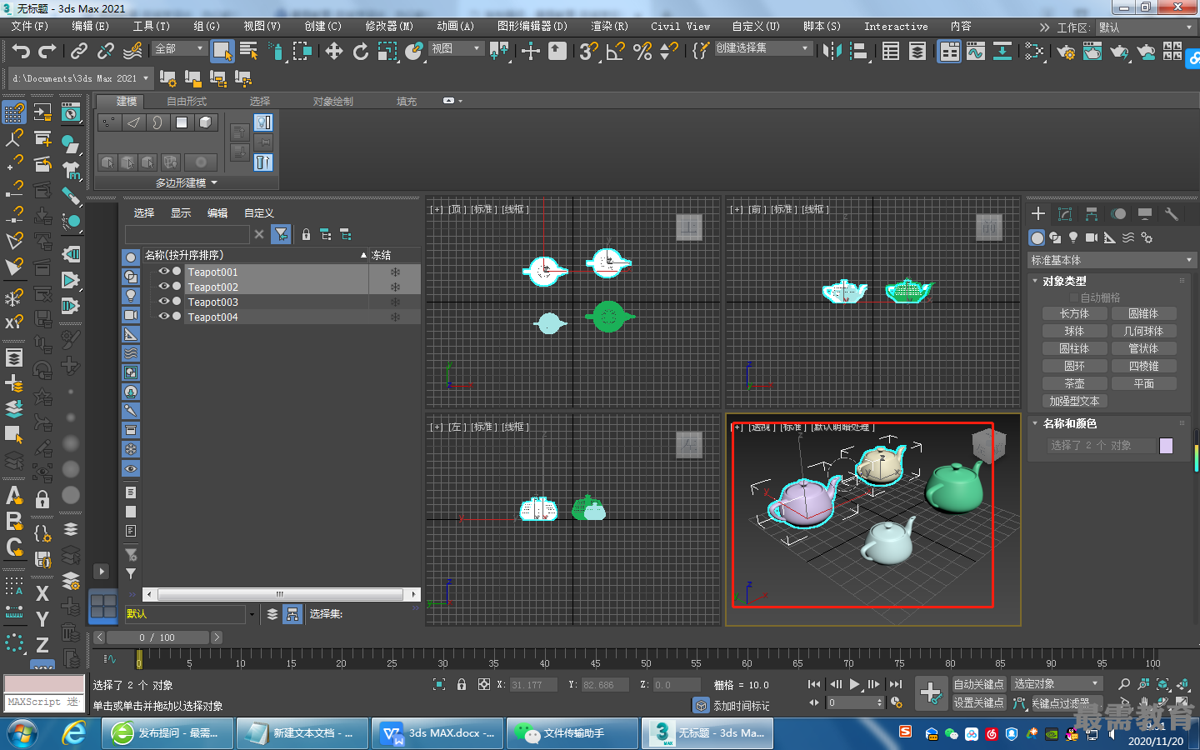Image resolution: width=1200 pixels, height=750 pixels.
Task: Toggle visibility eye of Teapot004
Action: click(x=164, y=317)
